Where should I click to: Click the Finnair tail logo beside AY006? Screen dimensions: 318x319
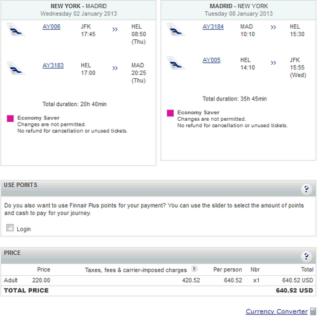click(x=16, y=30)
